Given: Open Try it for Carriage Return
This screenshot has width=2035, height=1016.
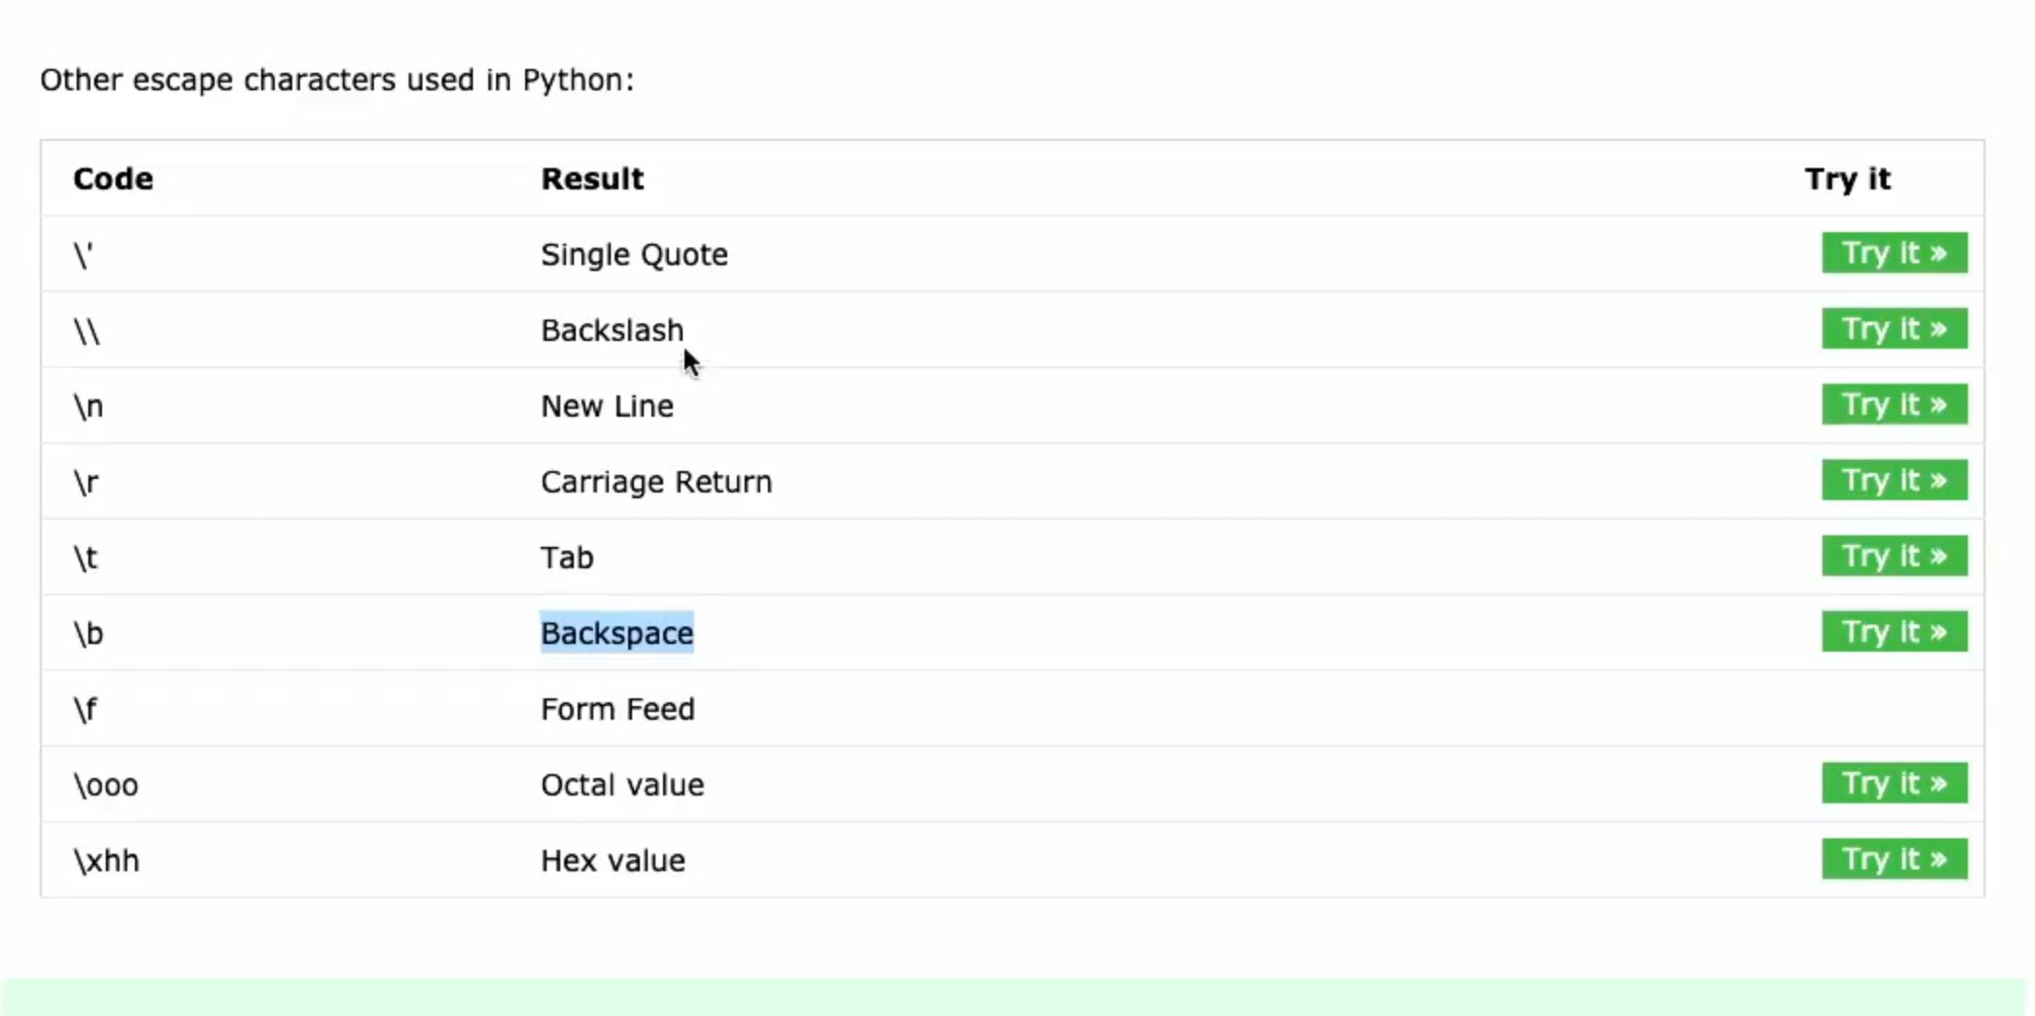Looking at the screenshot, I should tap(1894, 480).
